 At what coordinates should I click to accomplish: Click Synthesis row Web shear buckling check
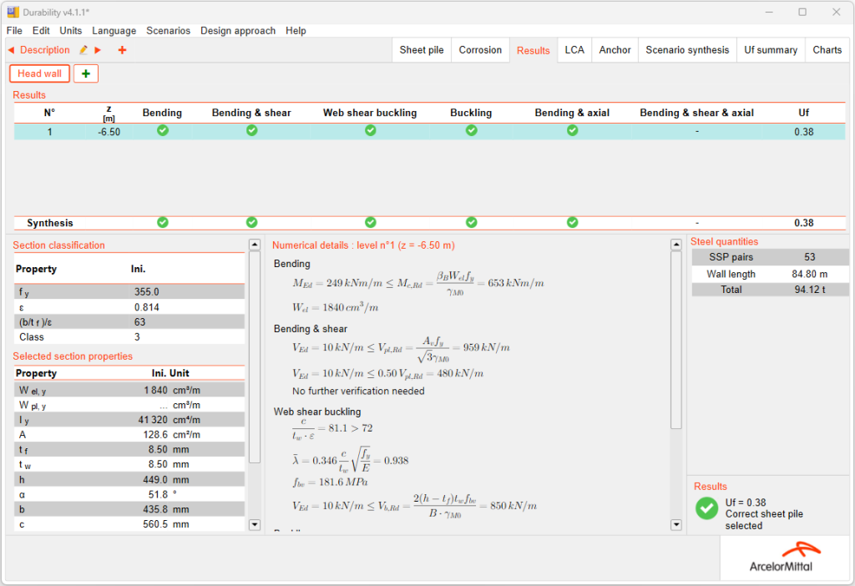[x=370, y=222]
